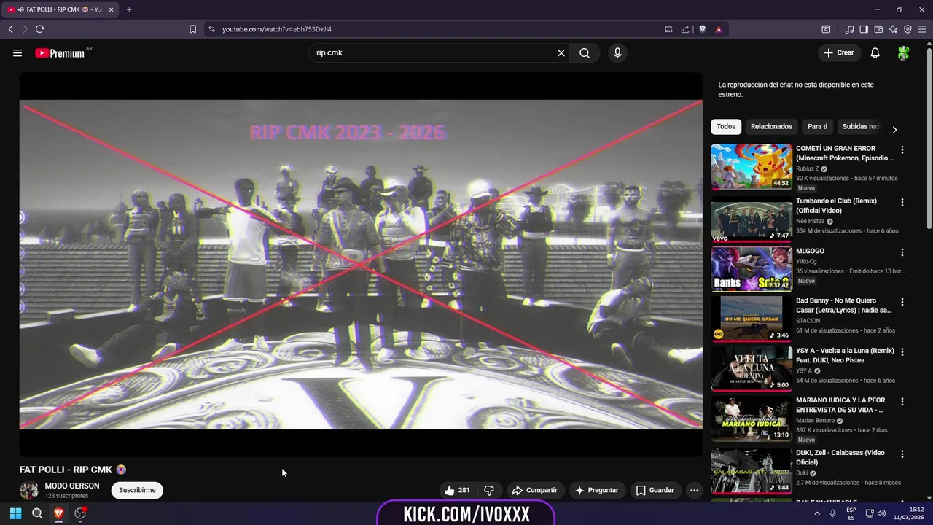Open MLGOGO video thumbnail
Screen dimensions: 933x525
[x=752, y=269]
